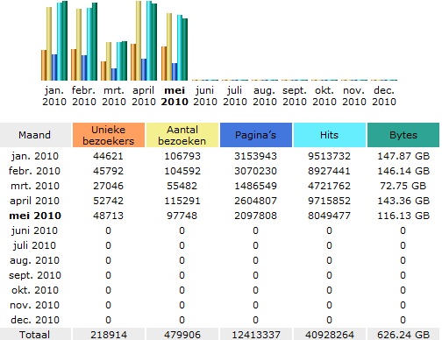Select the okt. 2010 table row label
Viewport: 442px width, 340px height.
[x=35, y=290]
